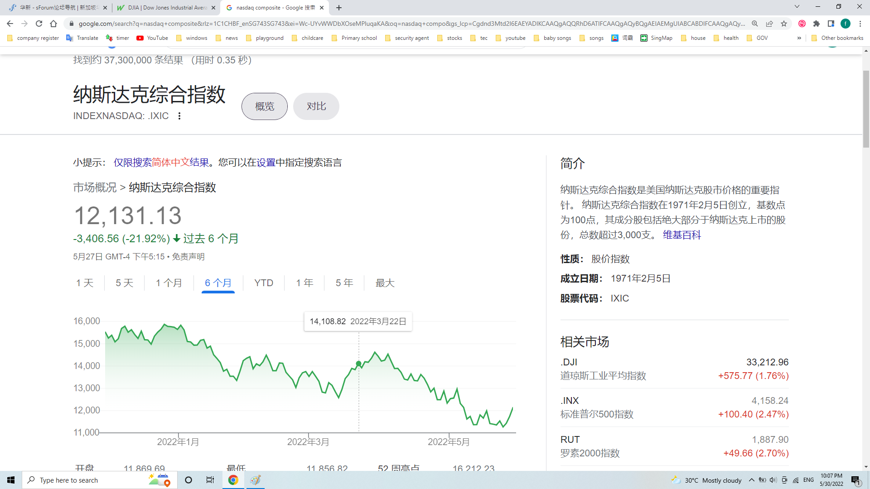
Task: Show hidden system tray icons
Action: point(751,480)
